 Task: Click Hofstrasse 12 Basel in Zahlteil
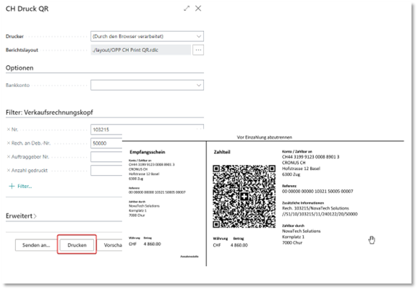[x=301, y=169]
